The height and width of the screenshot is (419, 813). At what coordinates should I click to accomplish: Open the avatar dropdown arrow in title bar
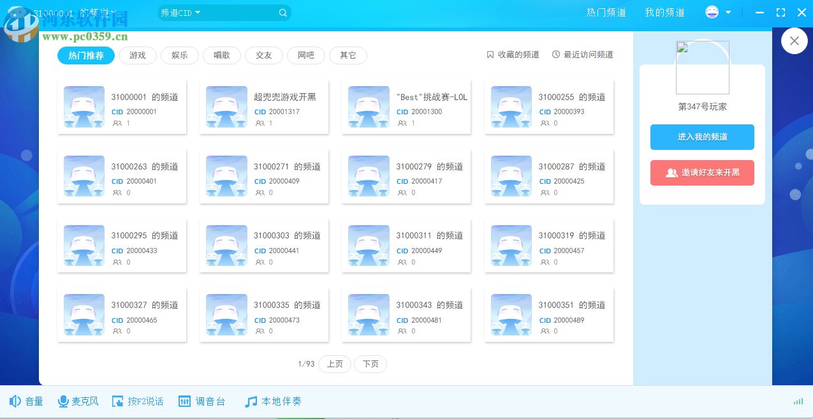[x=727, y=11]
